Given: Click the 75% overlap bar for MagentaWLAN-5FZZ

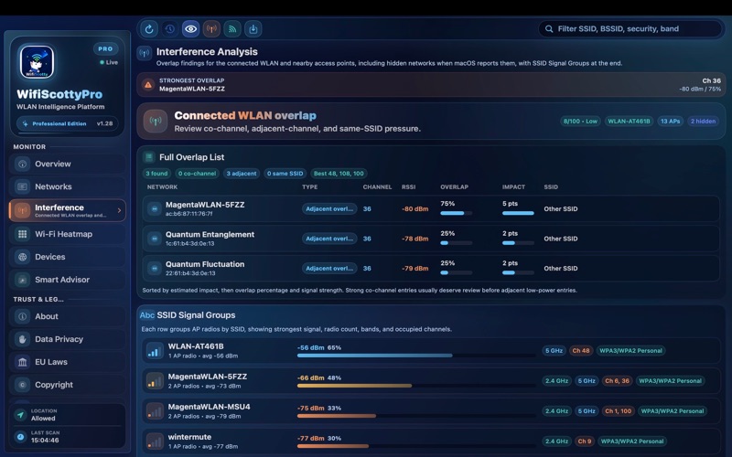Looking at the screenshot, I should click(456, 213).
